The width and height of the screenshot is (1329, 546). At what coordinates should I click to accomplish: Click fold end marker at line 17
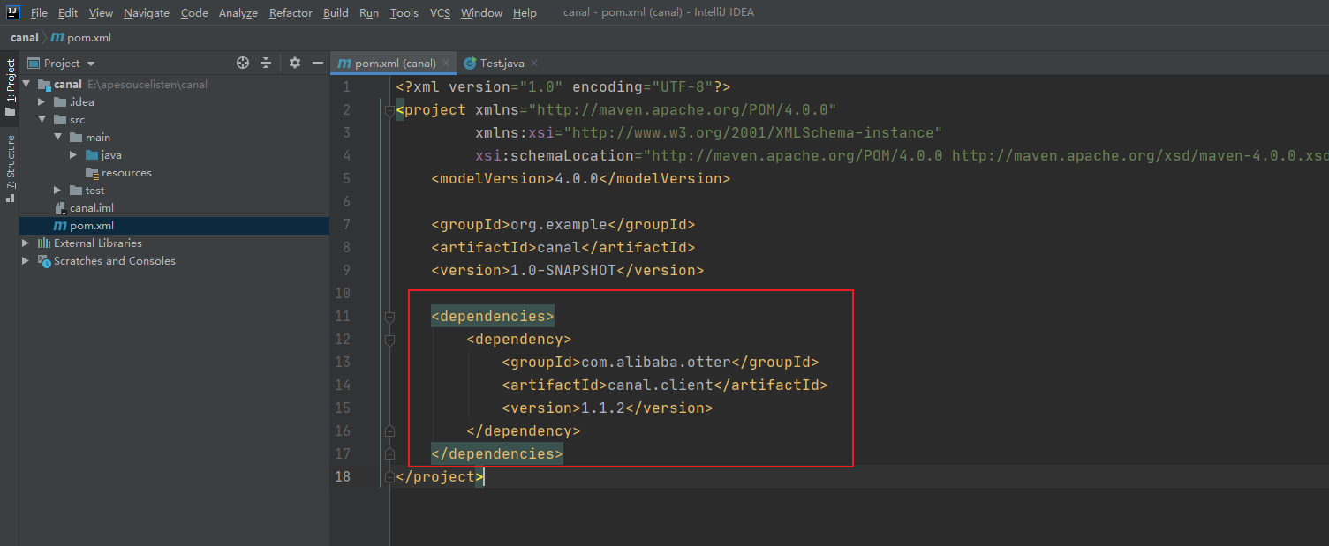point(389,454)
